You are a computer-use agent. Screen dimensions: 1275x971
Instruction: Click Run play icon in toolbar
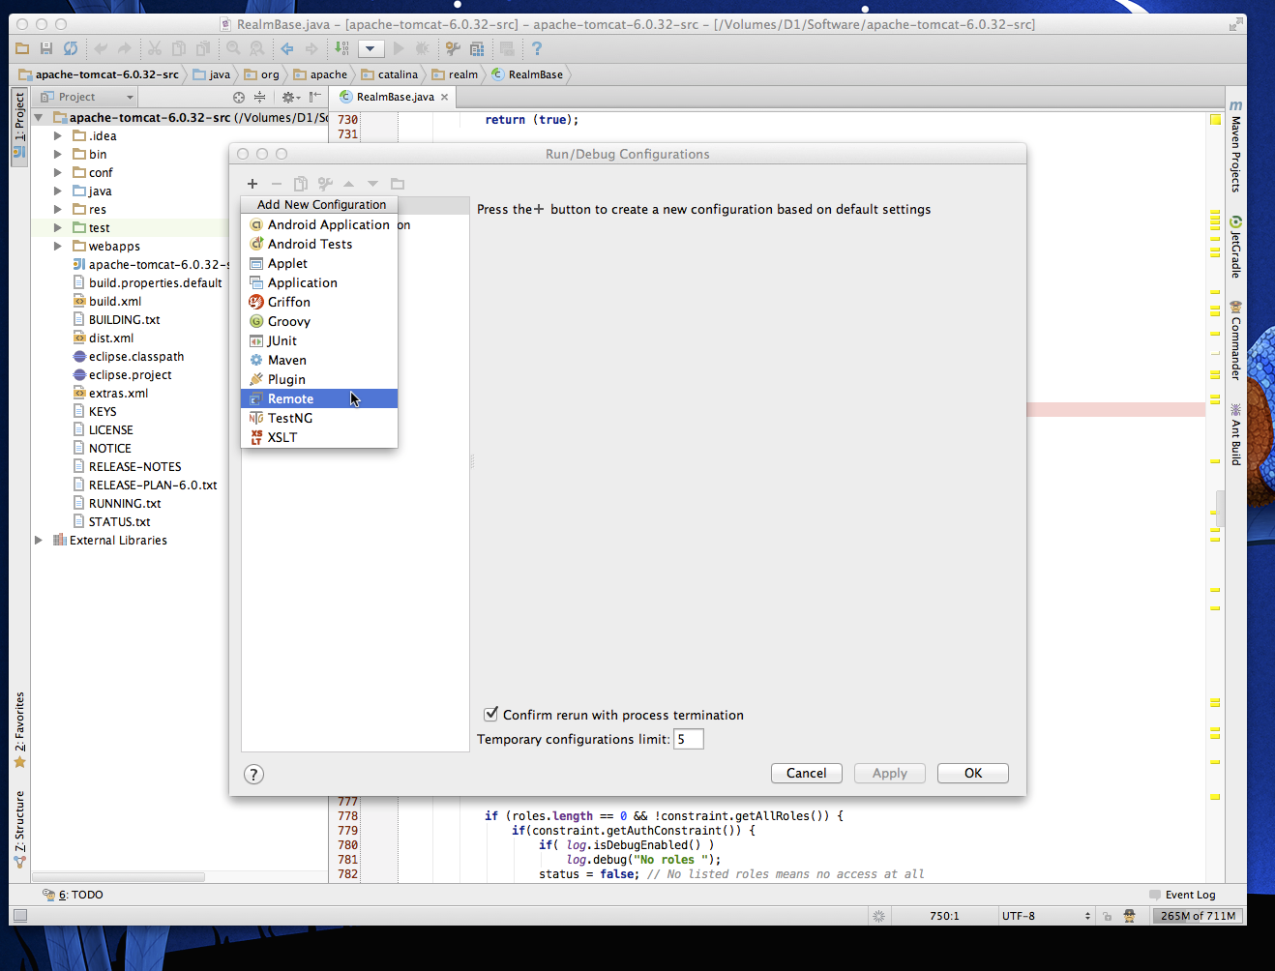[399, 48]
